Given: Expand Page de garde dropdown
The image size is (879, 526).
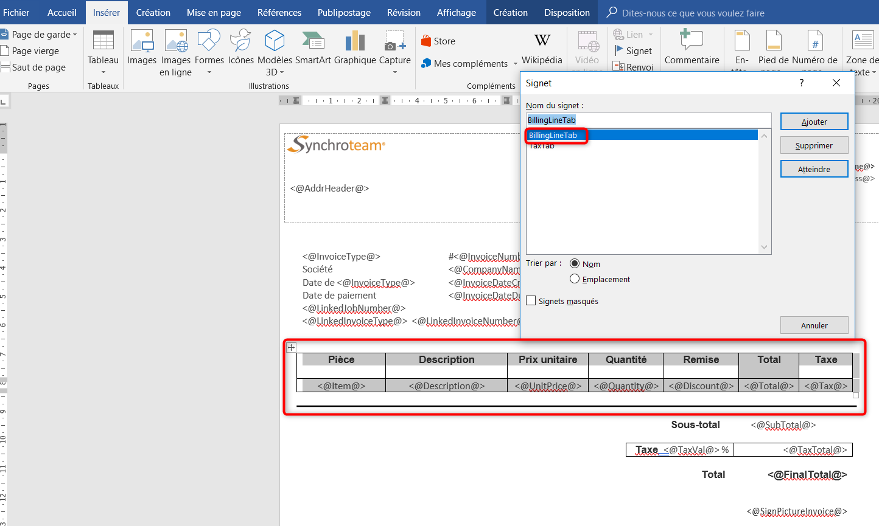Looking at the screenshot, I should [75, 35].
